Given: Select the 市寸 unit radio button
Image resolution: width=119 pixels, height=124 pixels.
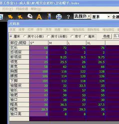Looking at the screenshot, I should 72,36.
